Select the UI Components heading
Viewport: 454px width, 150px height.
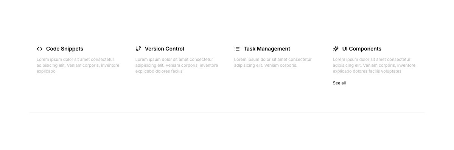point(362,49)
